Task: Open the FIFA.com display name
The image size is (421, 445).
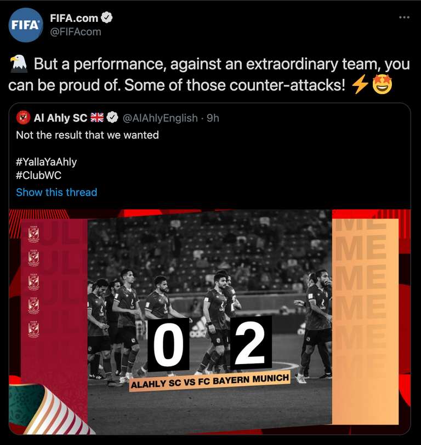Action: [74, 18]
